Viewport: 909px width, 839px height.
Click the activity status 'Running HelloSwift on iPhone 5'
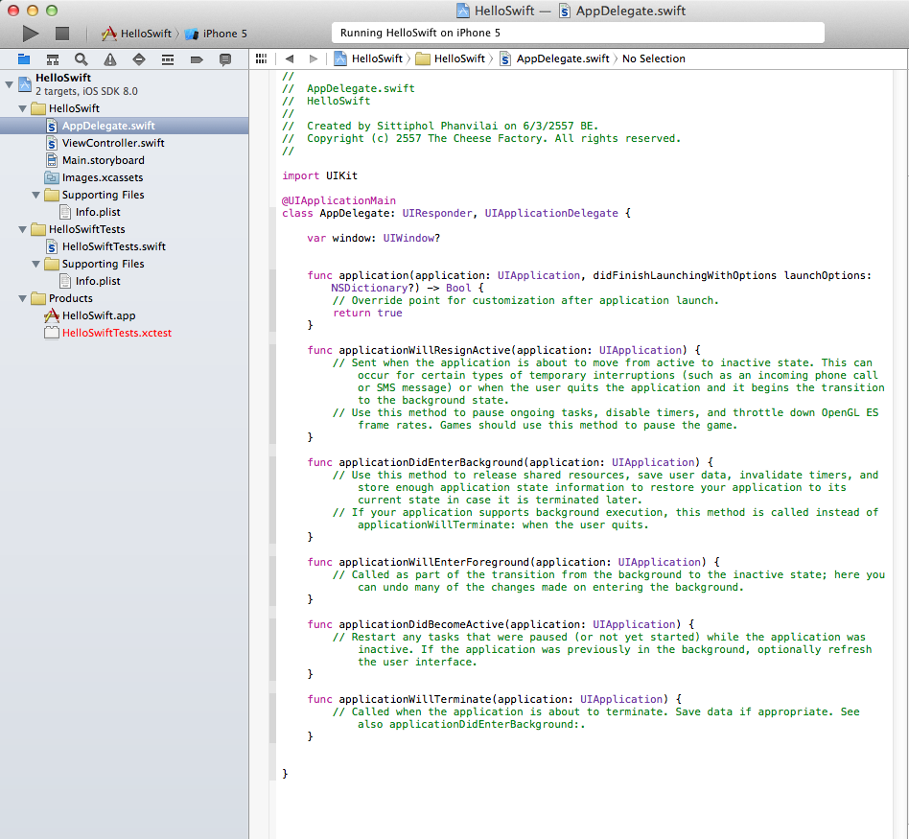point(578,33)
